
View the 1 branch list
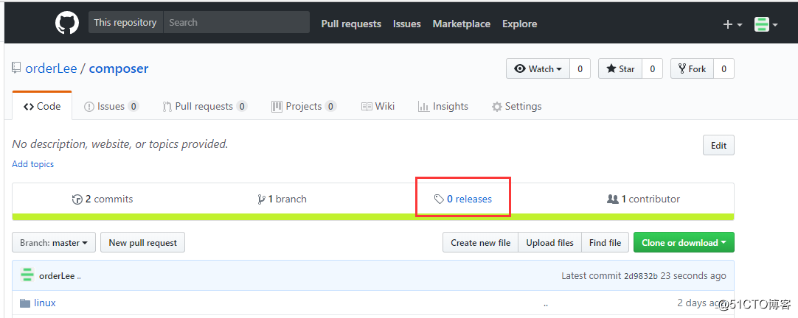pyautogui.click(x=282, y=199)
